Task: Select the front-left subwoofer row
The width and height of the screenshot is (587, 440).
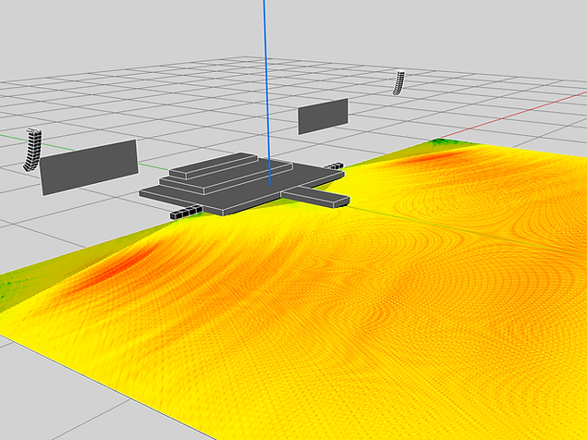Action: tap(187, 212)
